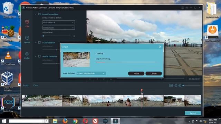Image resolution: width=221 pixels, height=124 pixels.
Task: Open VLCPortable.exe desktop icon
Action: click(8, 58)
